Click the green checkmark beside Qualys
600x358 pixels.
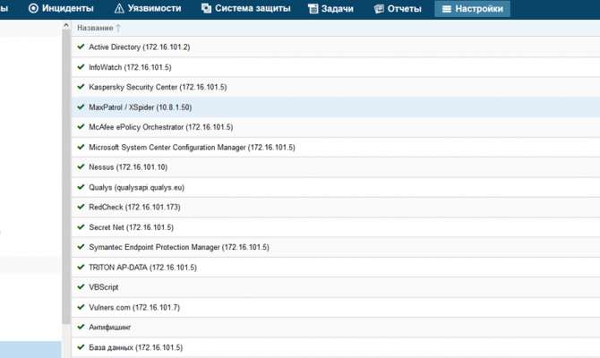click(x=81, y=187)
